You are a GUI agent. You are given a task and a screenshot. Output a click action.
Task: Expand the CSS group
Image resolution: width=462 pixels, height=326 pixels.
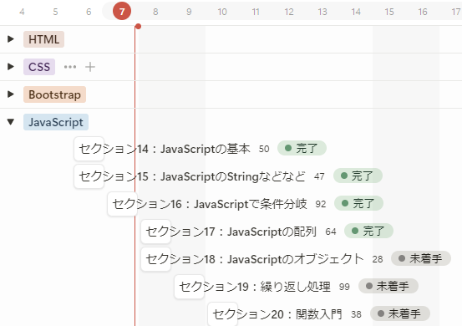click(11, 67)
